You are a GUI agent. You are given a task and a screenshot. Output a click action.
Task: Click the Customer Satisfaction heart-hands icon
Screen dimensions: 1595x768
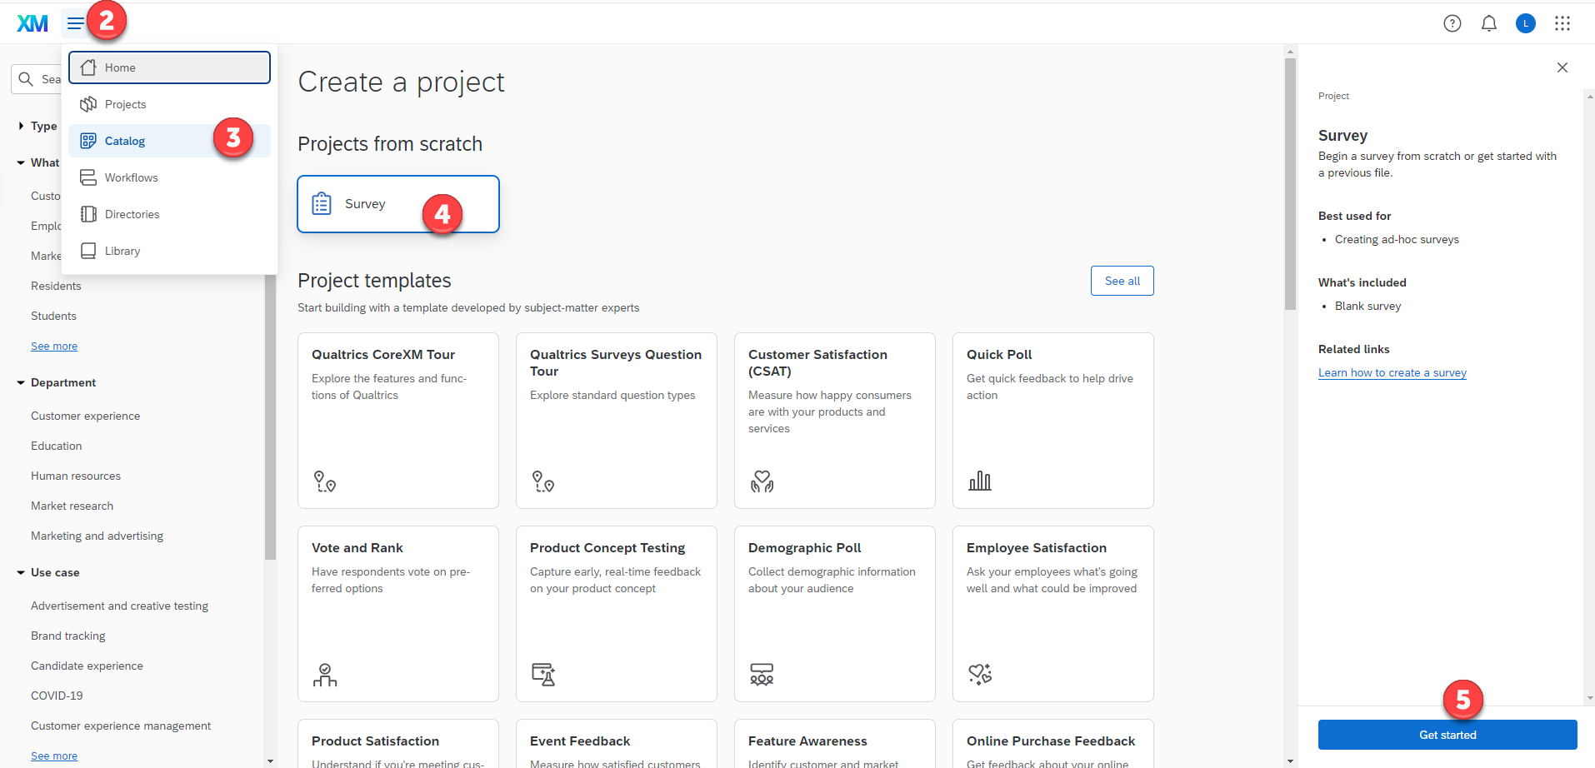click(762, 481)
